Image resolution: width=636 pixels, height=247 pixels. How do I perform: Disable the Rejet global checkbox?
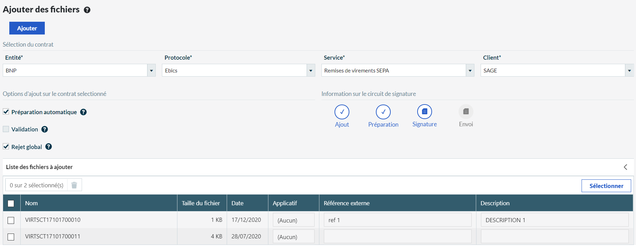(6, 147)
